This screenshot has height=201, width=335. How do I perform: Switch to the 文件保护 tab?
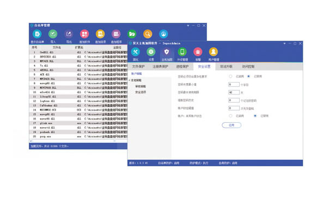point(138,66)
